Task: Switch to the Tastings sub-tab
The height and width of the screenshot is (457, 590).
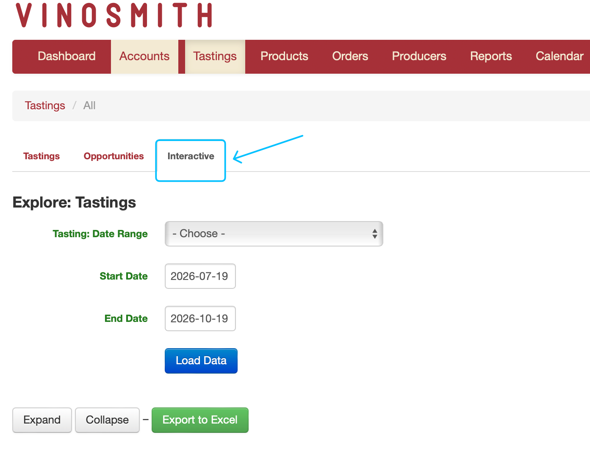Action: (42, 156)
